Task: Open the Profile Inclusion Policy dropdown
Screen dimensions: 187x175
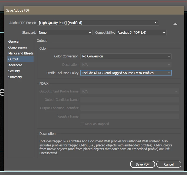Action: (x=126, y=73)
